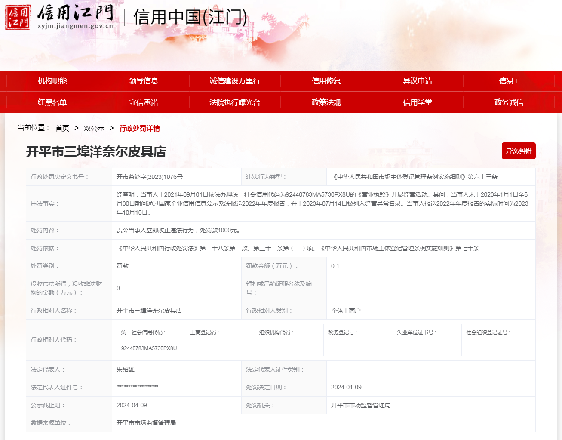The image size is (562, 440).
Task: Open the 守信承诺 menu item
Action: pos(144,102)
